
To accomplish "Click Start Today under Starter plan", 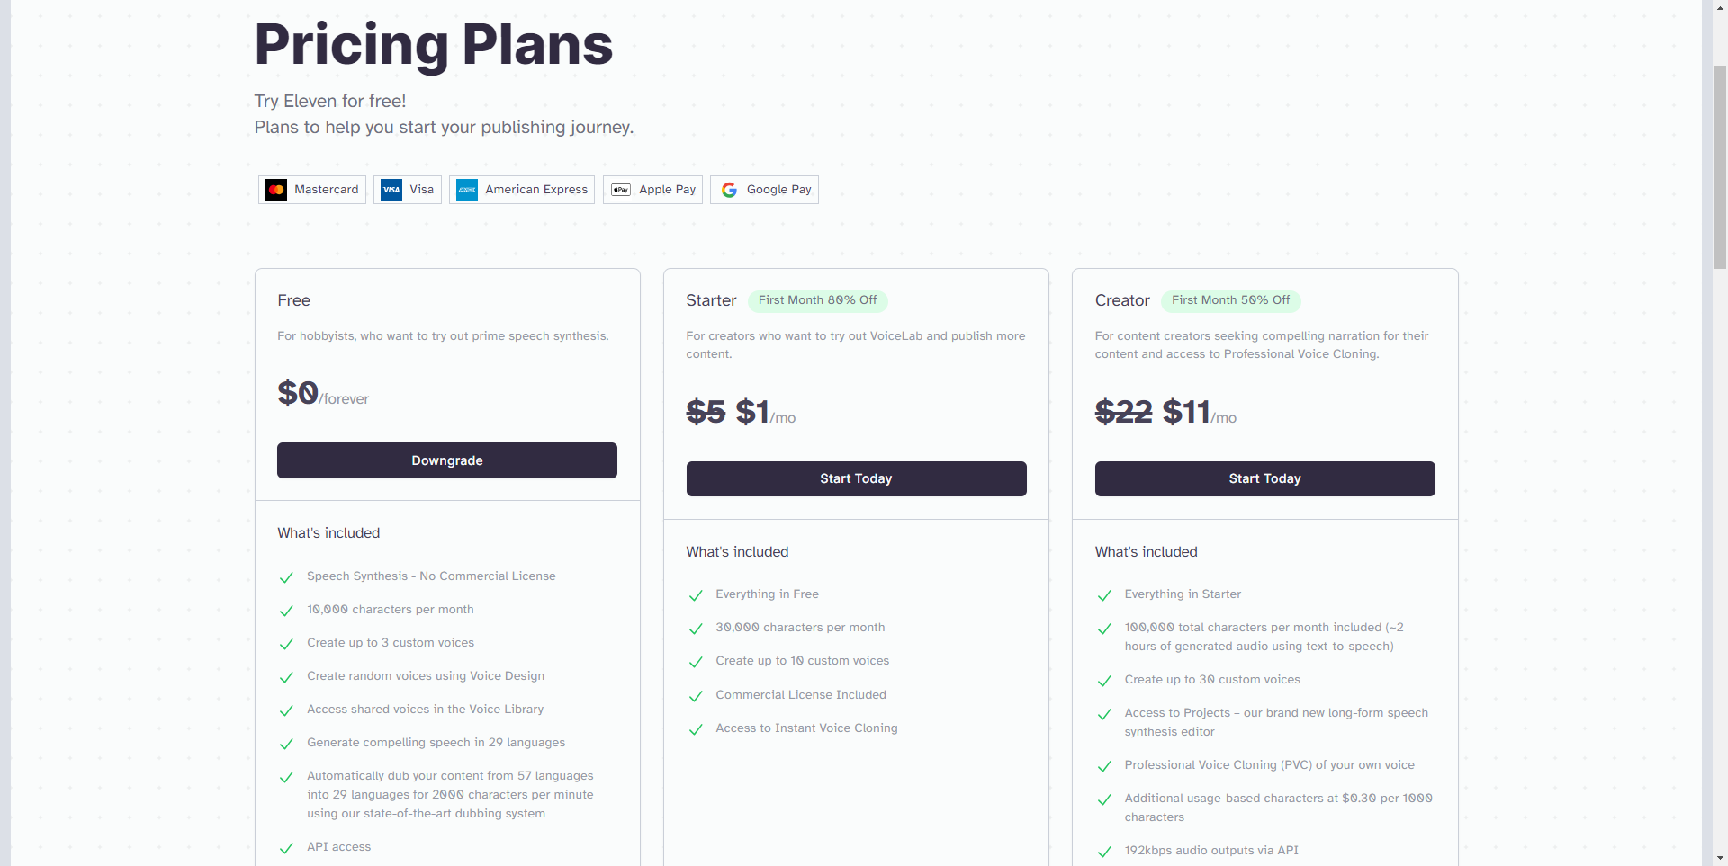I will click(856, 478).
